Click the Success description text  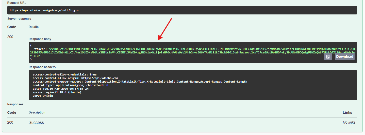pos(36,122)
